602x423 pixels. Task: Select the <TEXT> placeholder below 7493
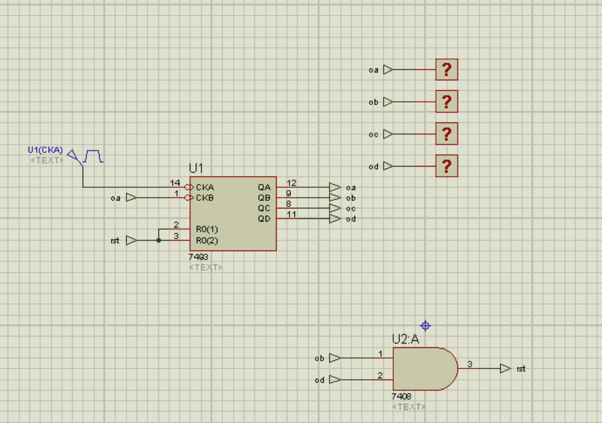pyautogui.click(x=205, y=267)
